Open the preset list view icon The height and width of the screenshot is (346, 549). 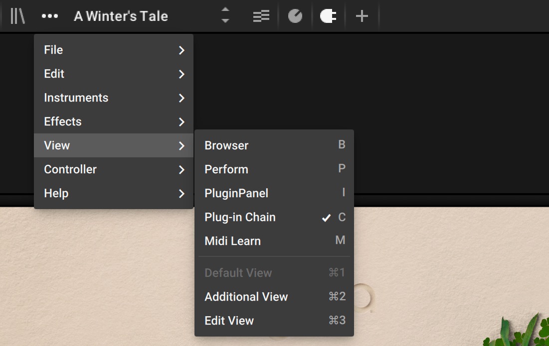pyautogui.click(x=261, y=16)
